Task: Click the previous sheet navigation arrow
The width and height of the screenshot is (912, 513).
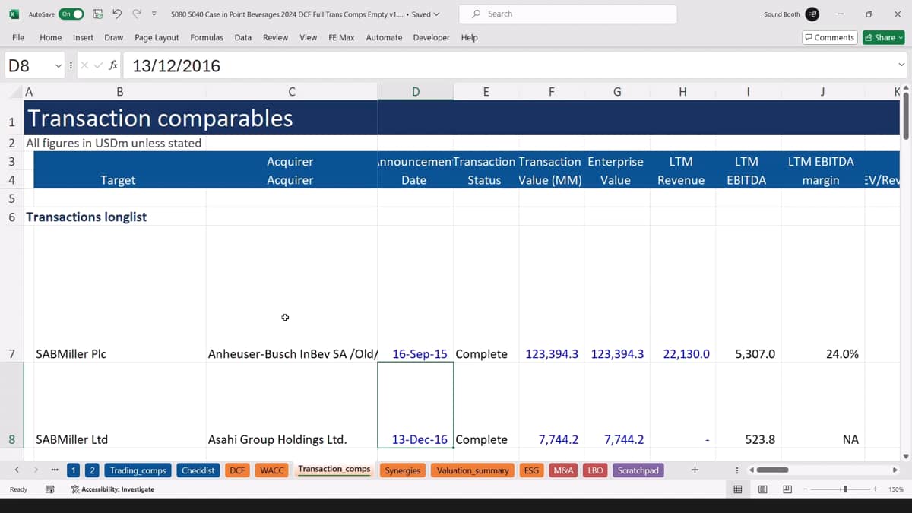Action: pos(16,470)
